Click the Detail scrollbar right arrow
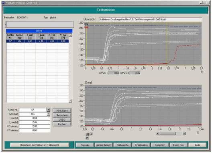The width and height of the screenshot is (212, 153). pyautogui.click(x=184, y=133)
